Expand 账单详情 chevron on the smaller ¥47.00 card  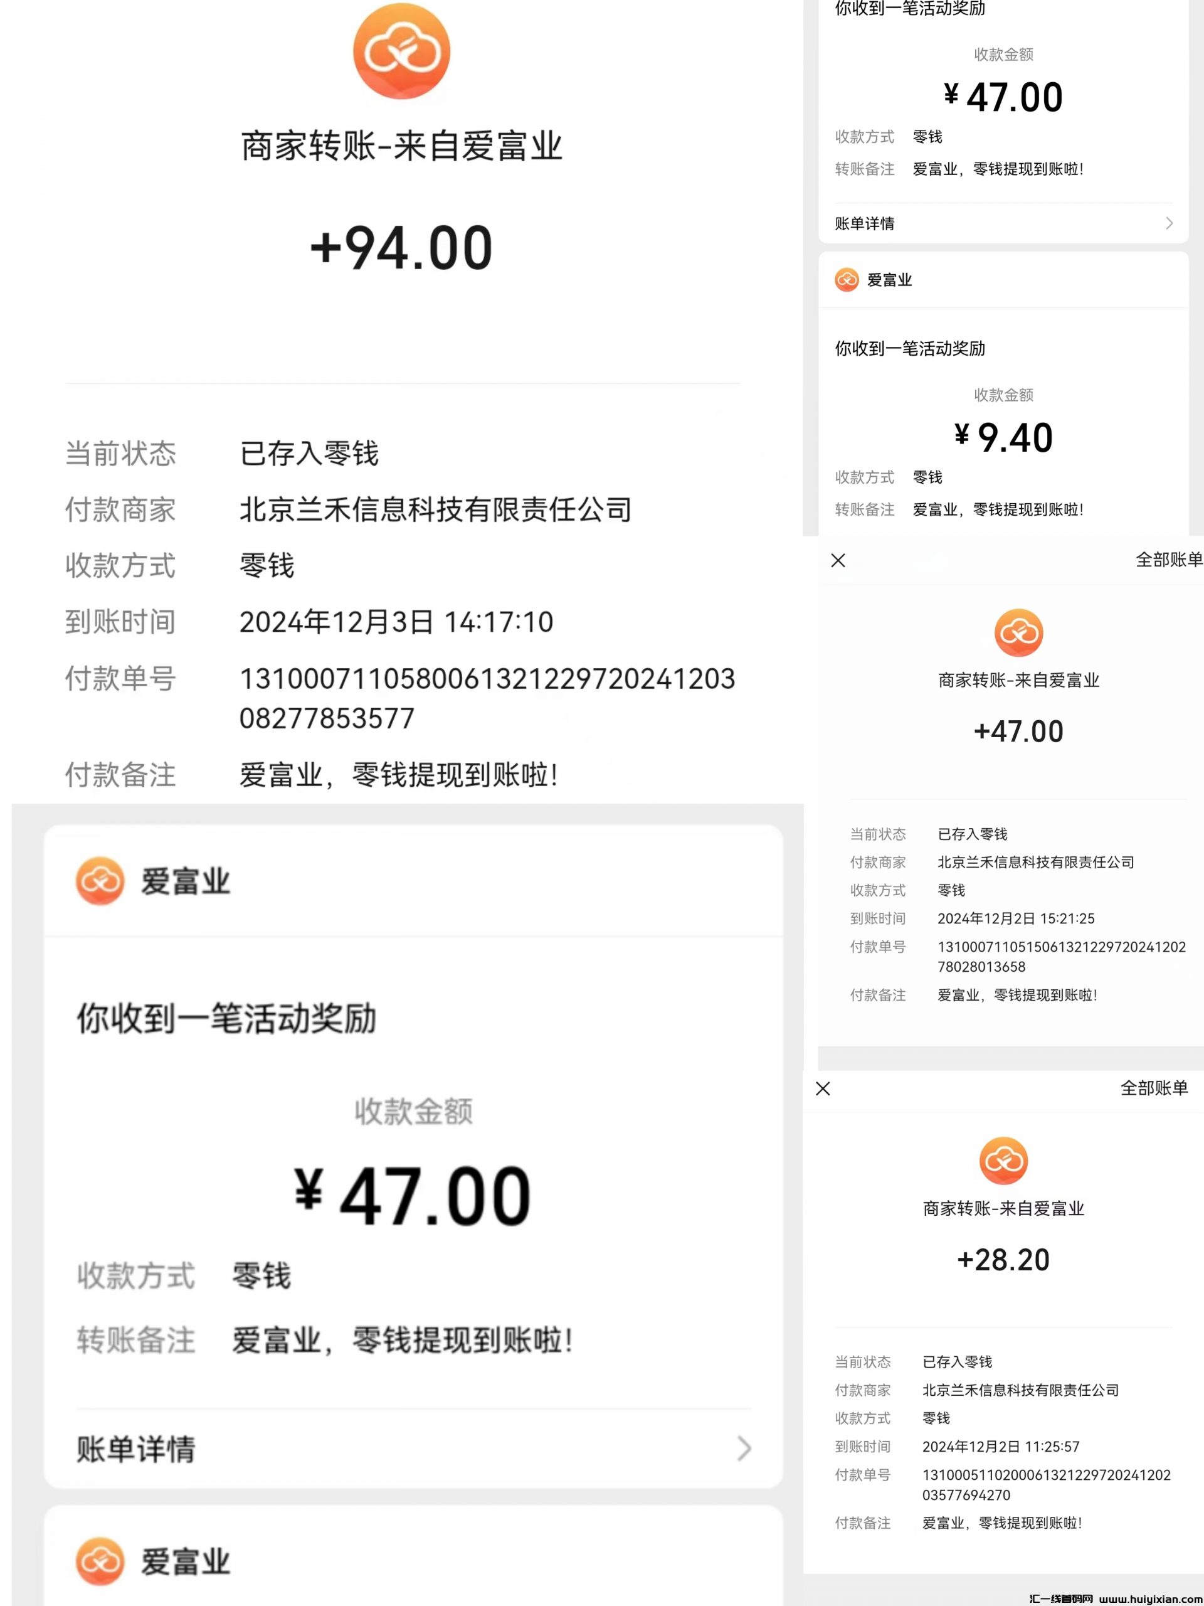click(x=1168, y=223)
